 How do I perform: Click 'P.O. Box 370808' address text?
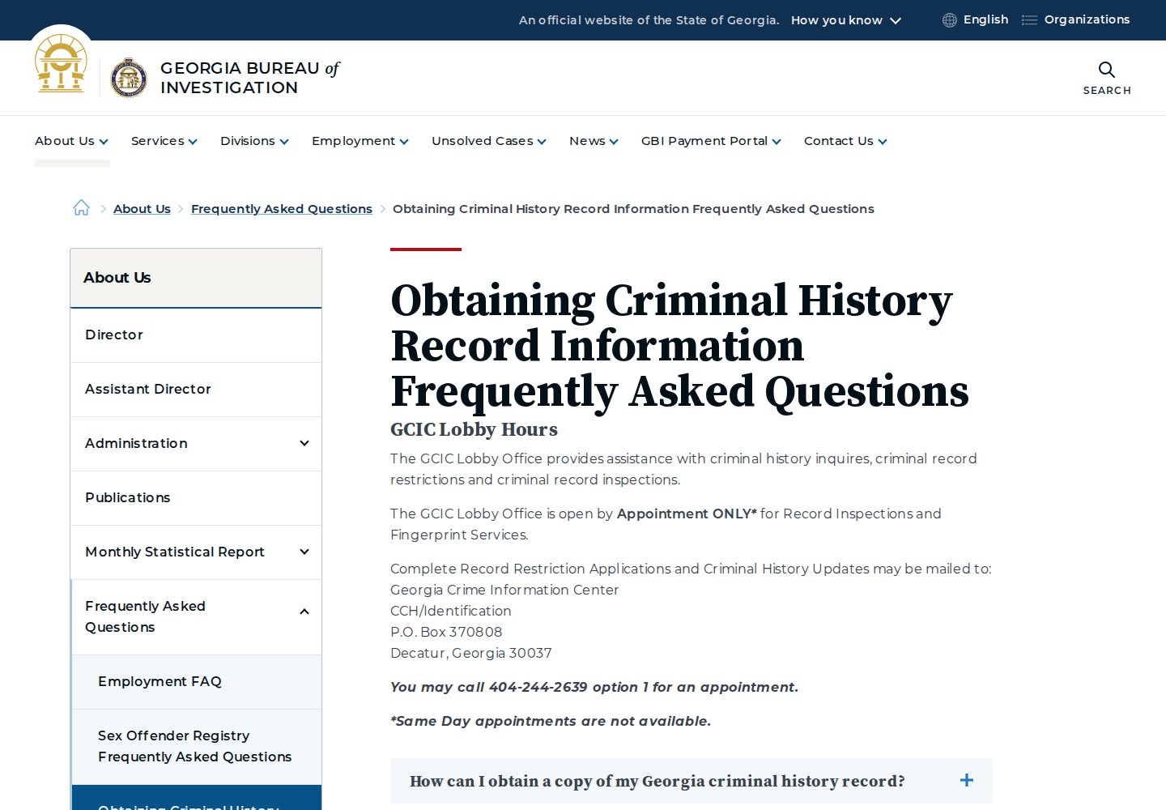(x=446, y=632)
